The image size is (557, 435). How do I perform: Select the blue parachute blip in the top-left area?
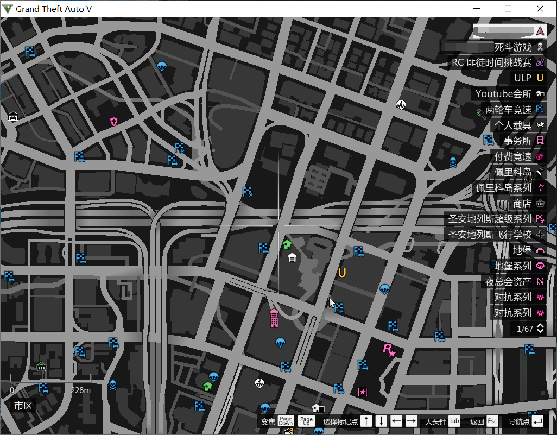162,66
